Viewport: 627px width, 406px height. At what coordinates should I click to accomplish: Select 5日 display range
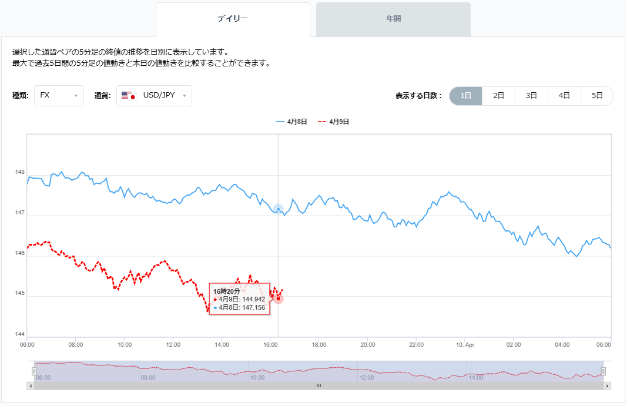(597, 96)
